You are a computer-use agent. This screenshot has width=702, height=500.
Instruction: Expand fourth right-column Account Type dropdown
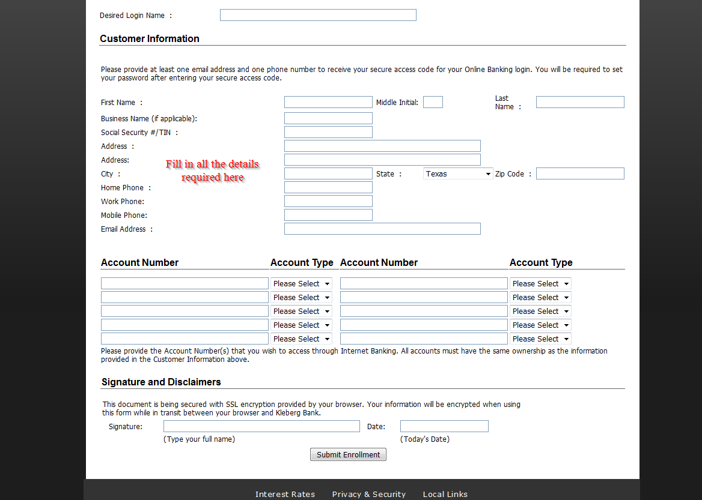pos(540,325)
